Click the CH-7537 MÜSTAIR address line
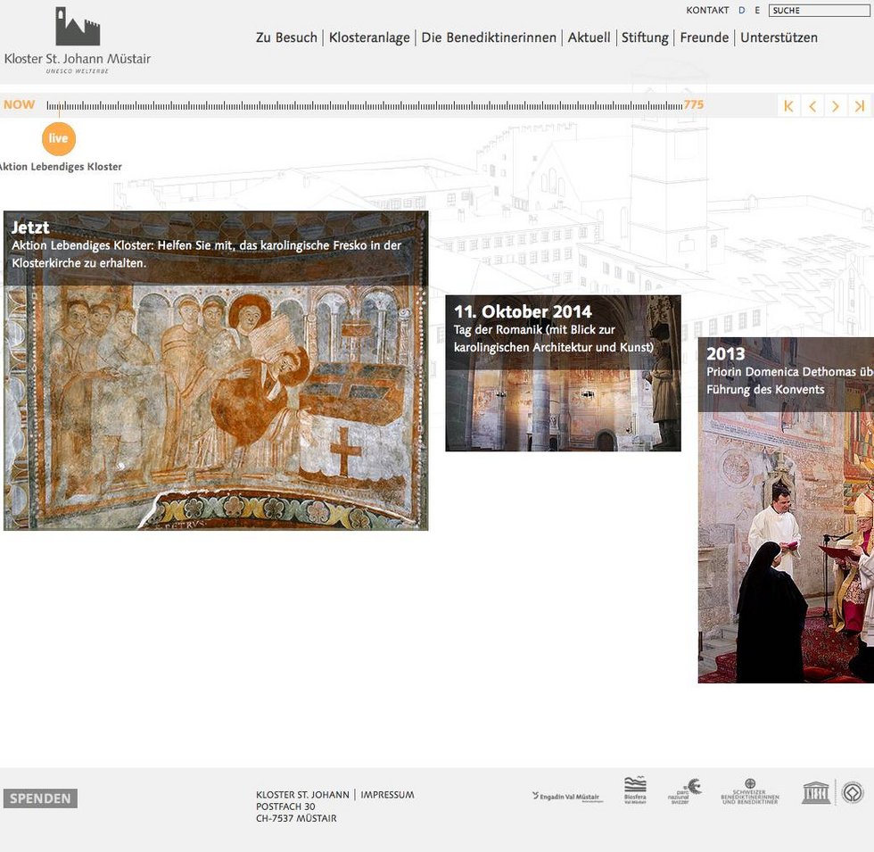The height and width of the screenshot is (852, 874). tap(296, 819)
